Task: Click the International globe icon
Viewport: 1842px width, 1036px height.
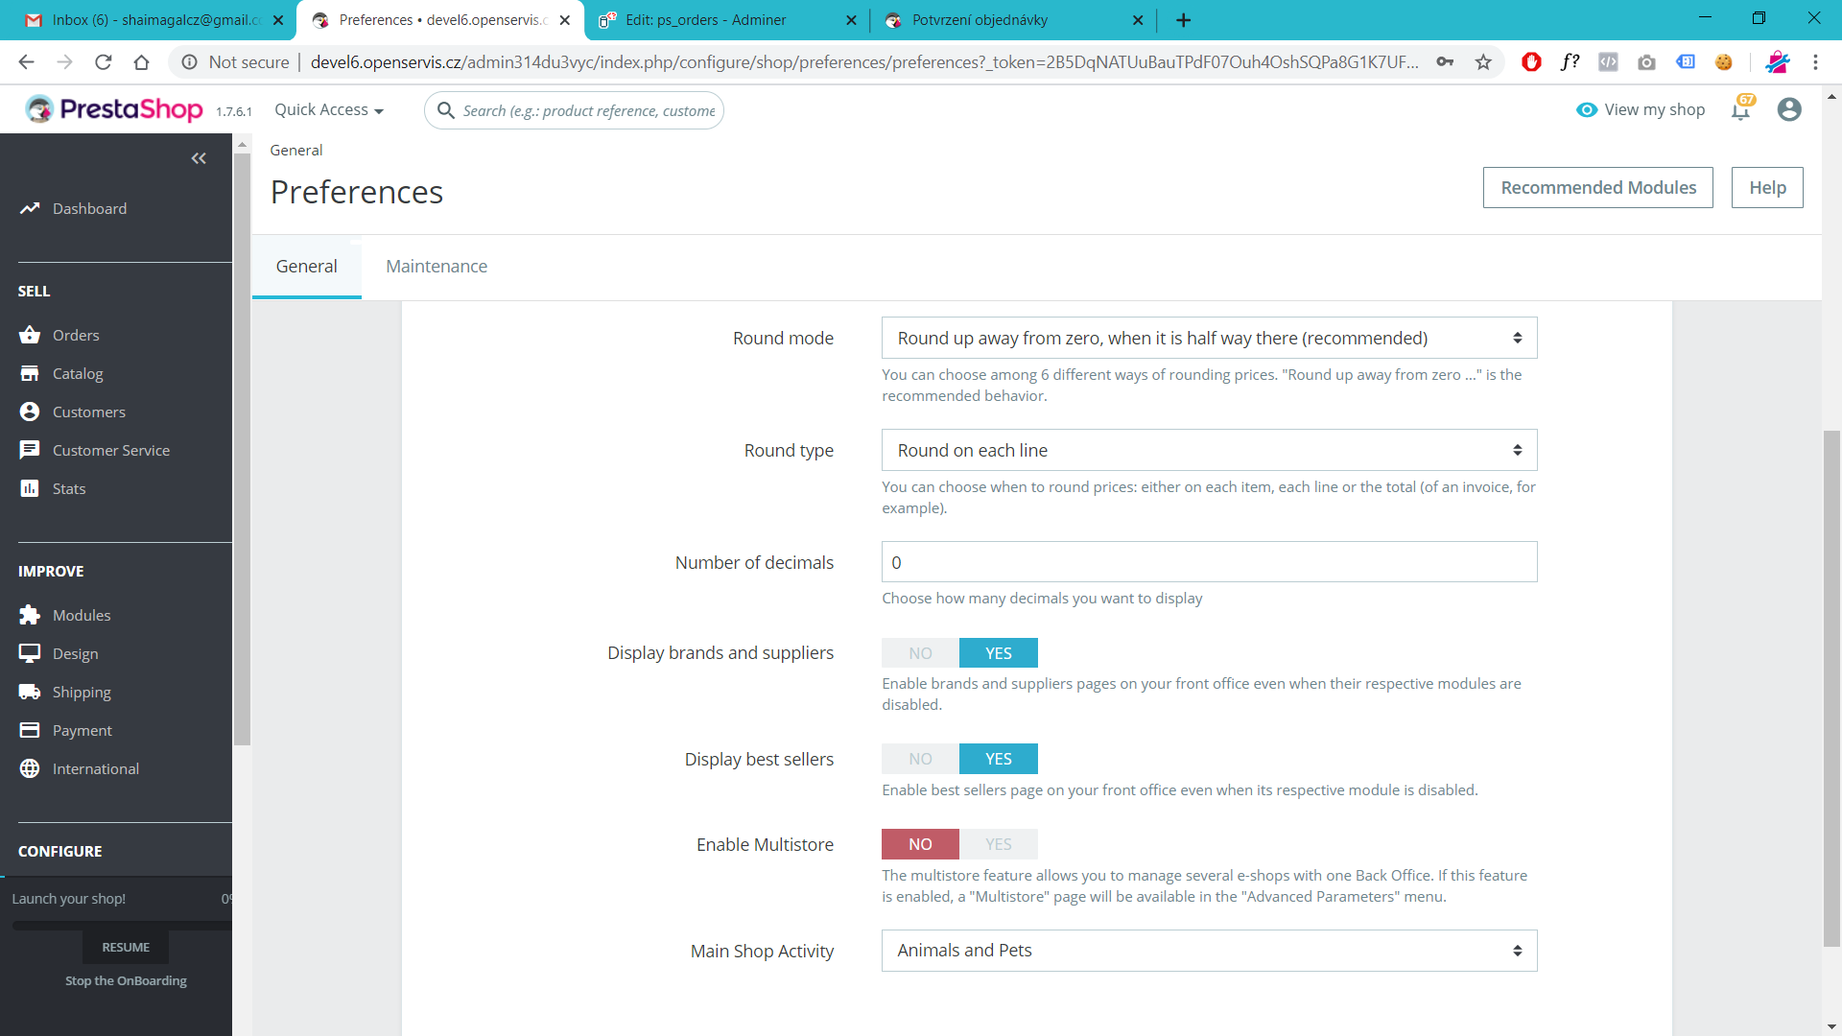Action: (x=30, y=768)
